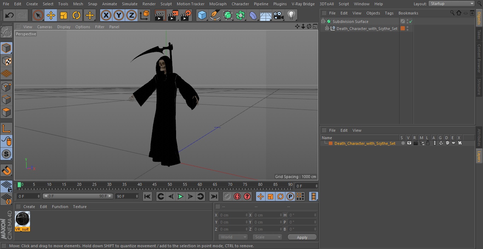
Task: Open the Layers side tab
Action: 479,156
